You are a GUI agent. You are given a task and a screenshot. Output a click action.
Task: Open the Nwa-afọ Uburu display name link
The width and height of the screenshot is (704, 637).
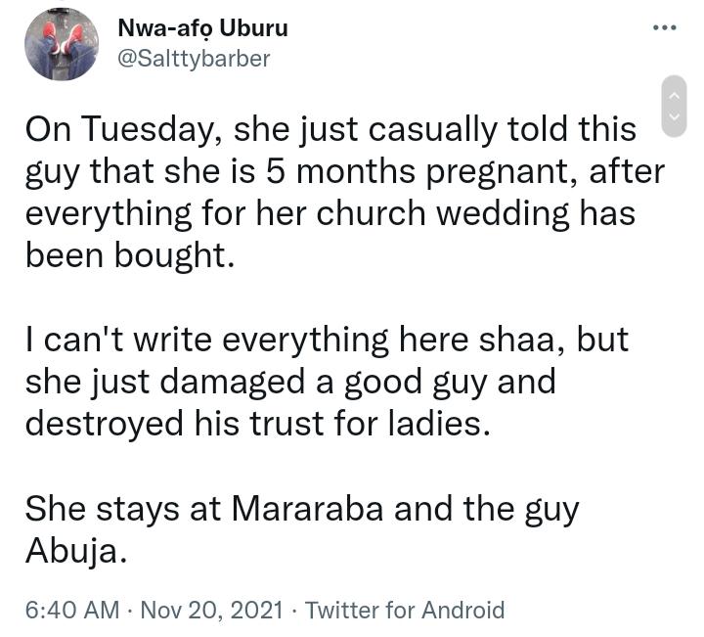[202, 28]
